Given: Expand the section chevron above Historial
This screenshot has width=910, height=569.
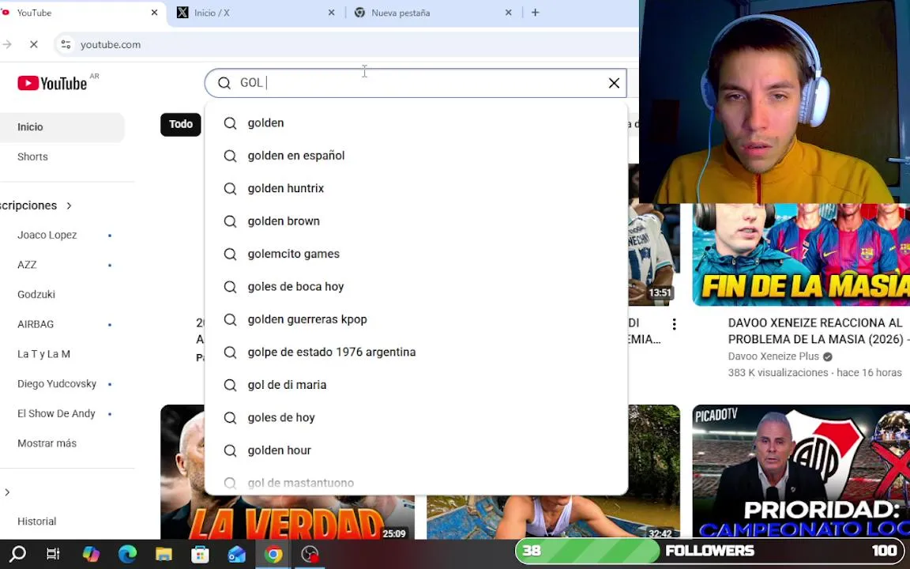Looking at the screenshot, I should click(x=7, y=492).
